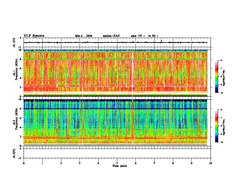Click the "2" kHz tick on ch.1 frequency axis
Viewport: 237px width, 183px height.
pos(21,87)
